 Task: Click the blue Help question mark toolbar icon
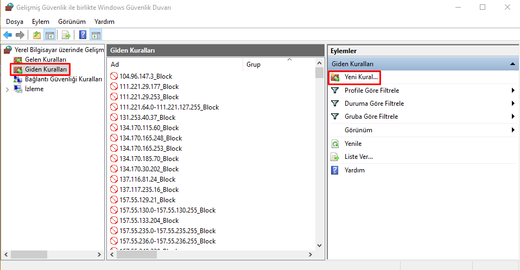click(83, 35)
